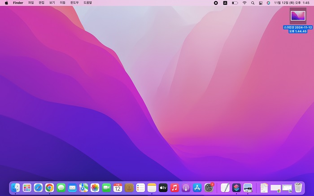Open the Apple menu
The width and height of the screenshot is (314, 196).
point(6,3)
